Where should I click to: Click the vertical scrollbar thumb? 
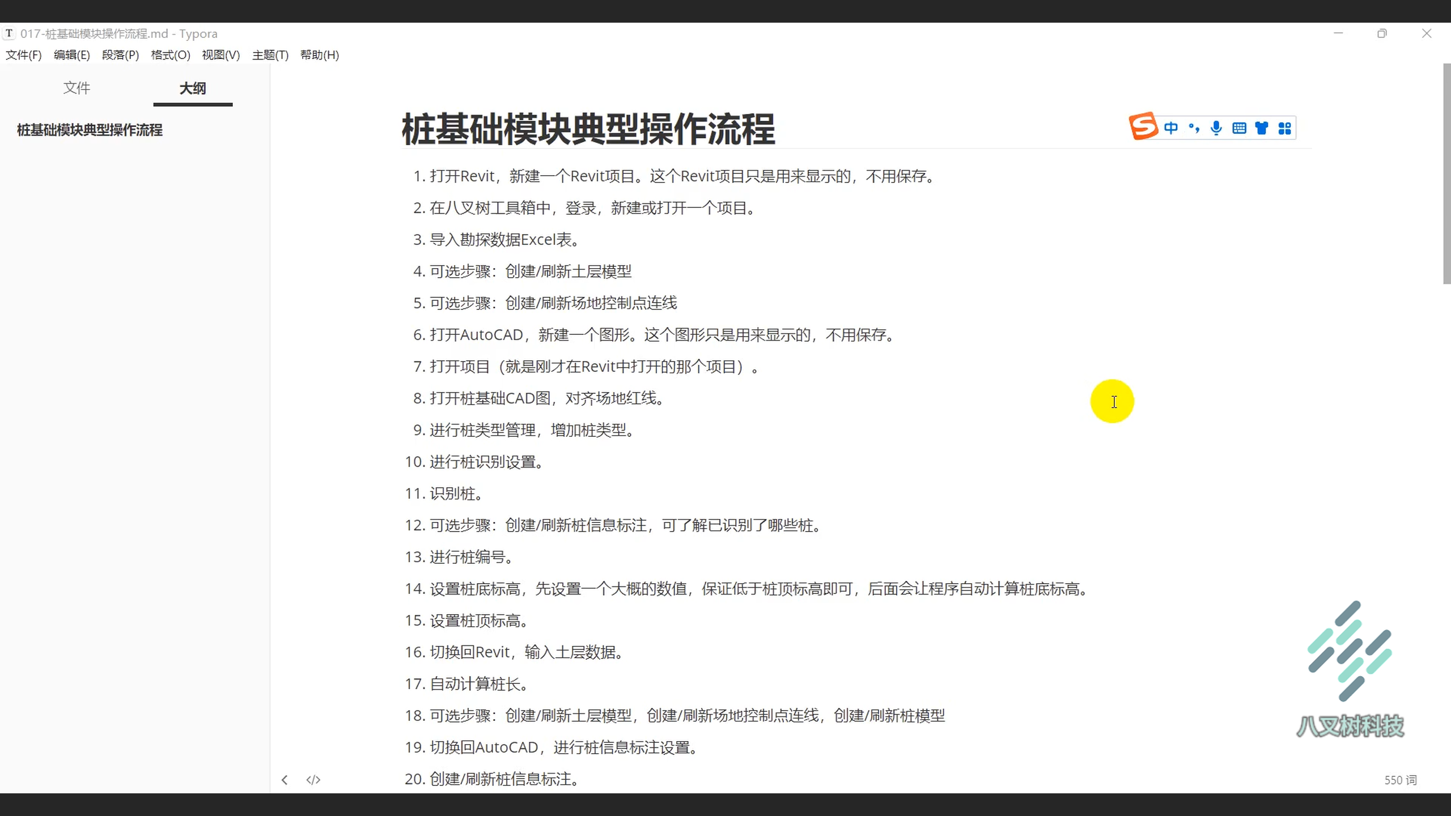[x=1446, y=173]
